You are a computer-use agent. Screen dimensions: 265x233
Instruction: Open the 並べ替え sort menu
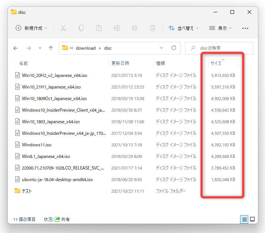click(183, 28)
